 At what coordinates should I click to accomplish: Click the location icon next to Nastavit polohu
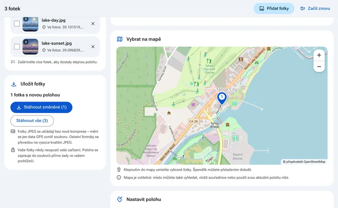click(120, 200)
